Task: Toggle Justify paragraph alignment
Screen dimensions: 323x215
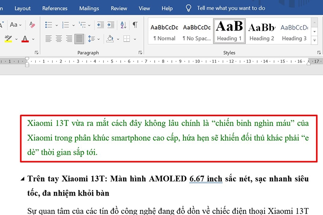Action: click(79, 39)
